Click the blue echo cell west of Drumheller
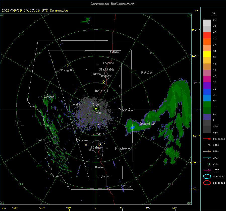 pos(132,127)
